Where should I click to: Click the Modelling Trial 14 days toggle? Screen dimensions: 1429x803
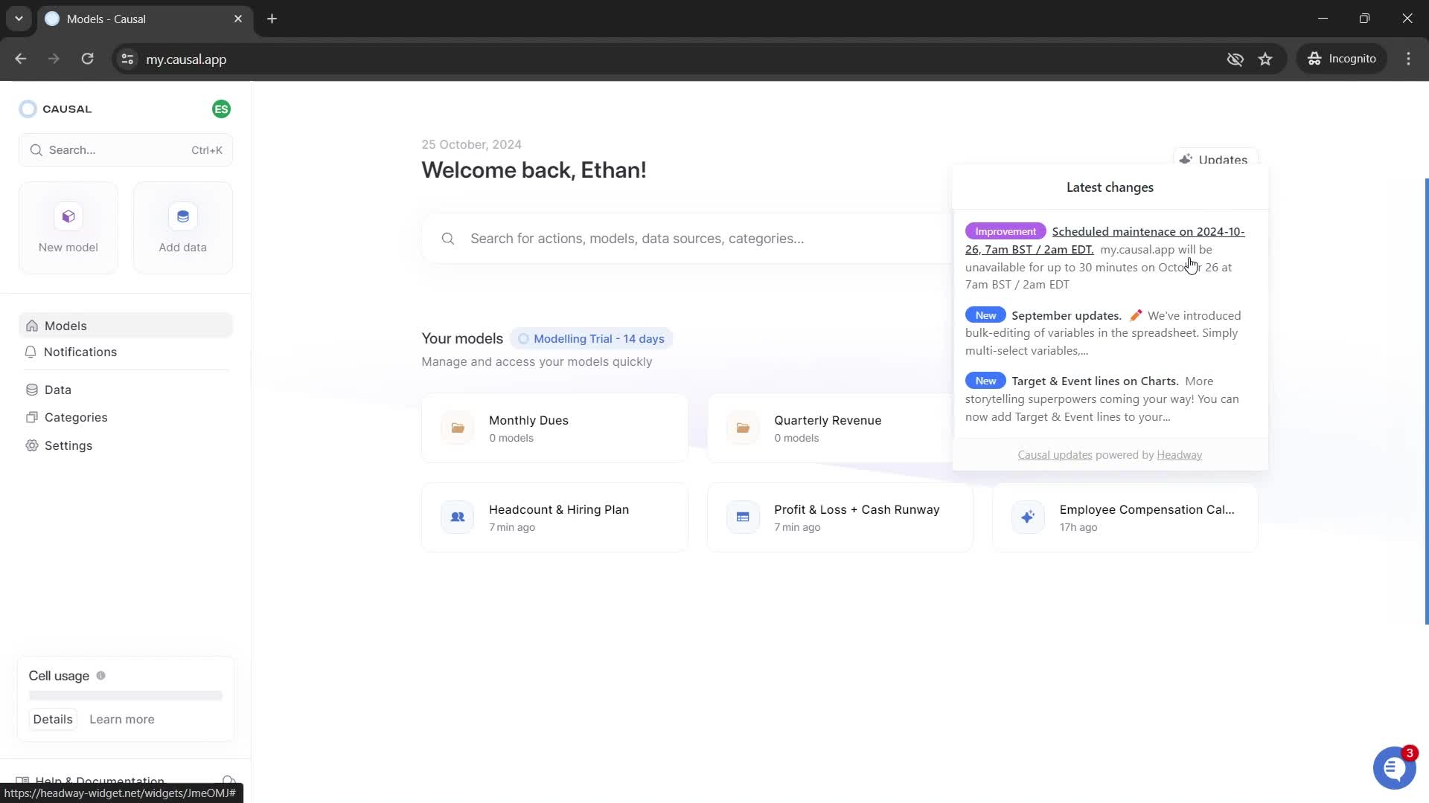(592, 339)
